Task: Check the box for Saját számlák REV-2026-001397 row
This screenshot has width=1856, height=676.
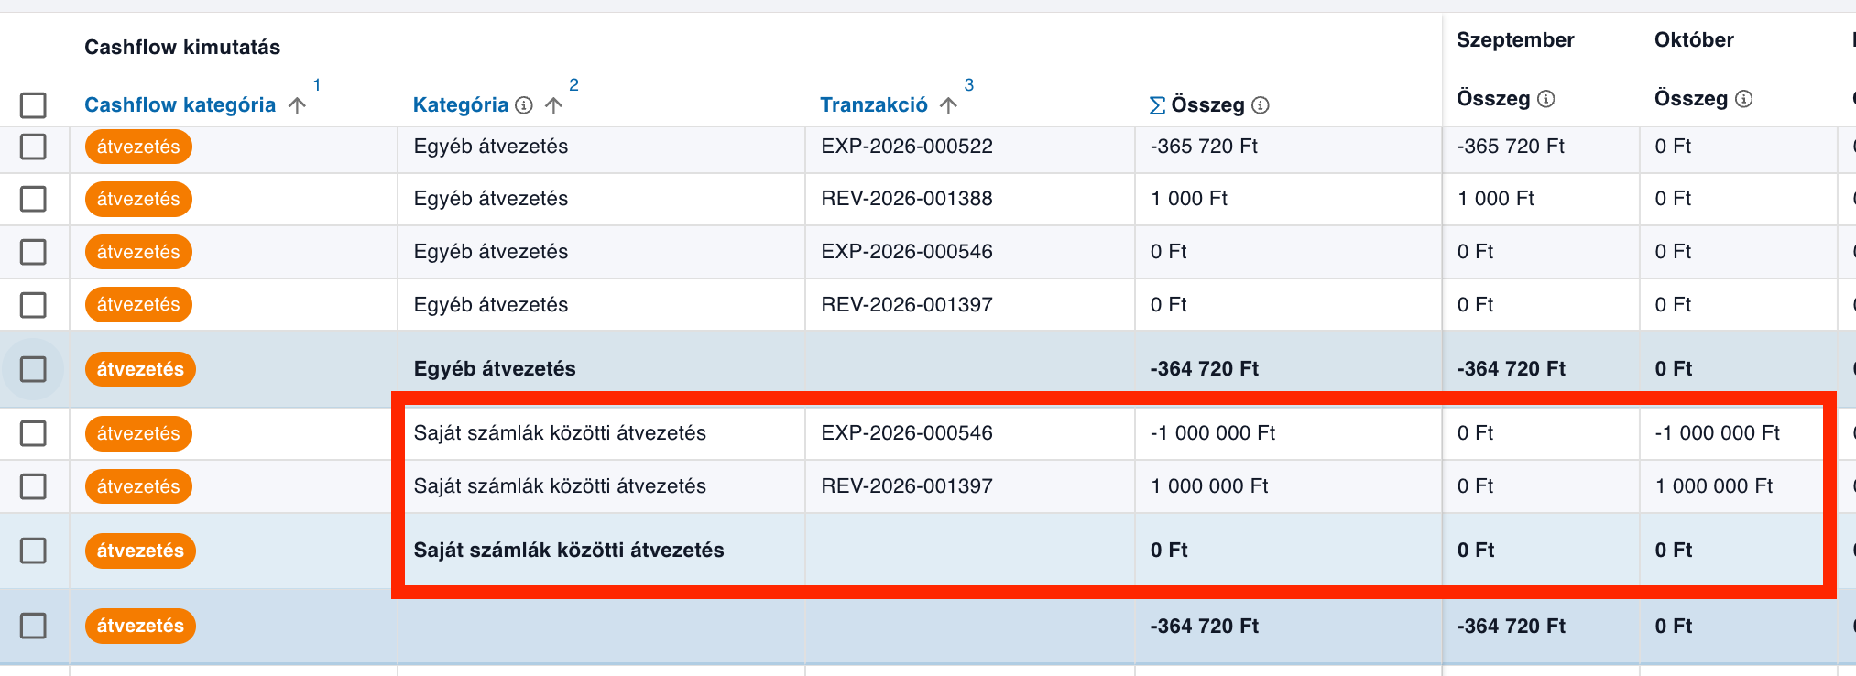Action: point(33,486)
